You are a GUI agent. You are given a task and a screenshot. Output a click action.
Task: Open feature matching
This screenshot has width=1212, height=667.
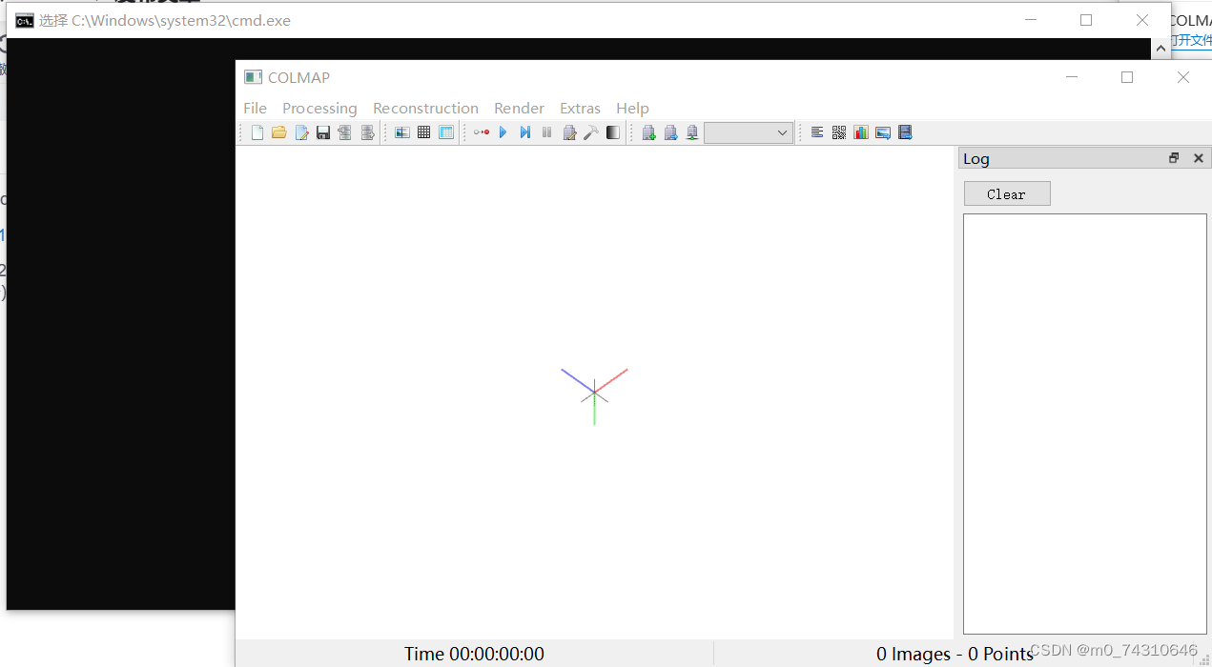(423, 132)
